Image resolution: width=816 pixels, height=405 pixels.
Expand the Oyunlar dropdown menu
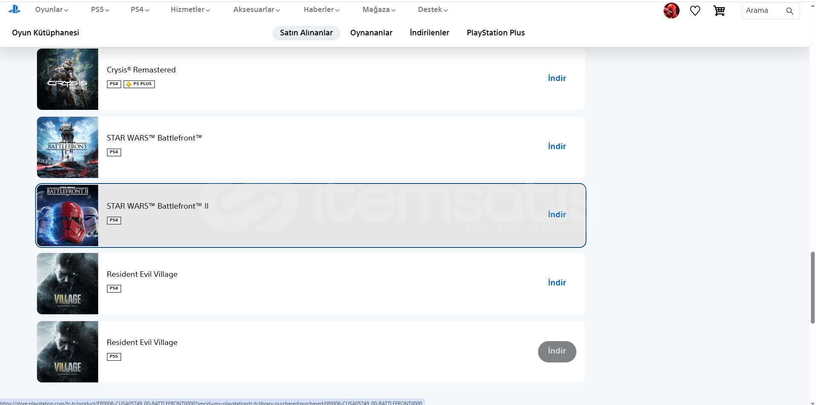click(52, 9)
